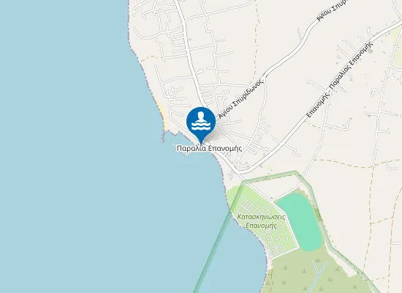
Task: Click the Y-shaped blue channel in the wetland
Action: tap(319, 271)
